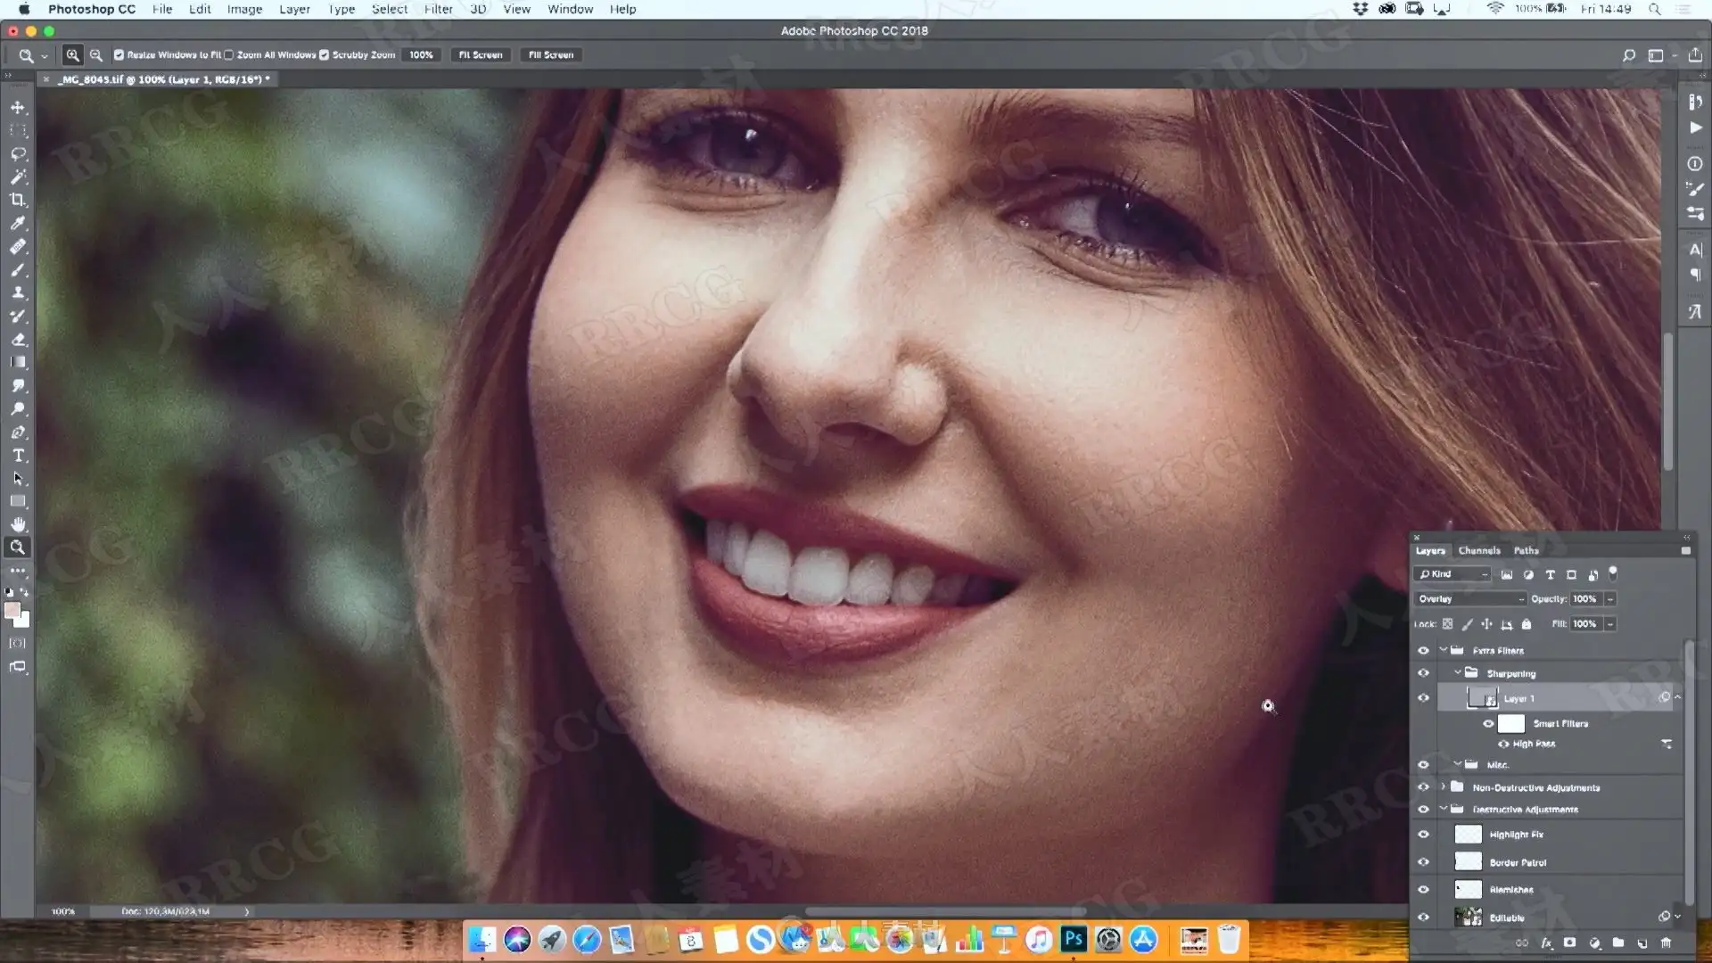The image size is (1712, 963).
Task: Click the delete layer trash icon
Action: pyautogui.click(x=1666, y=942)
